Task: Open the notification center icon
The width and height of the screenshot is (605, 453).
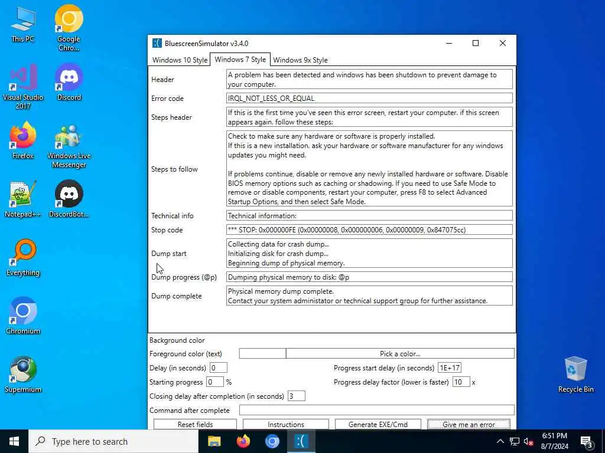Action: click(x=586, y=441)
